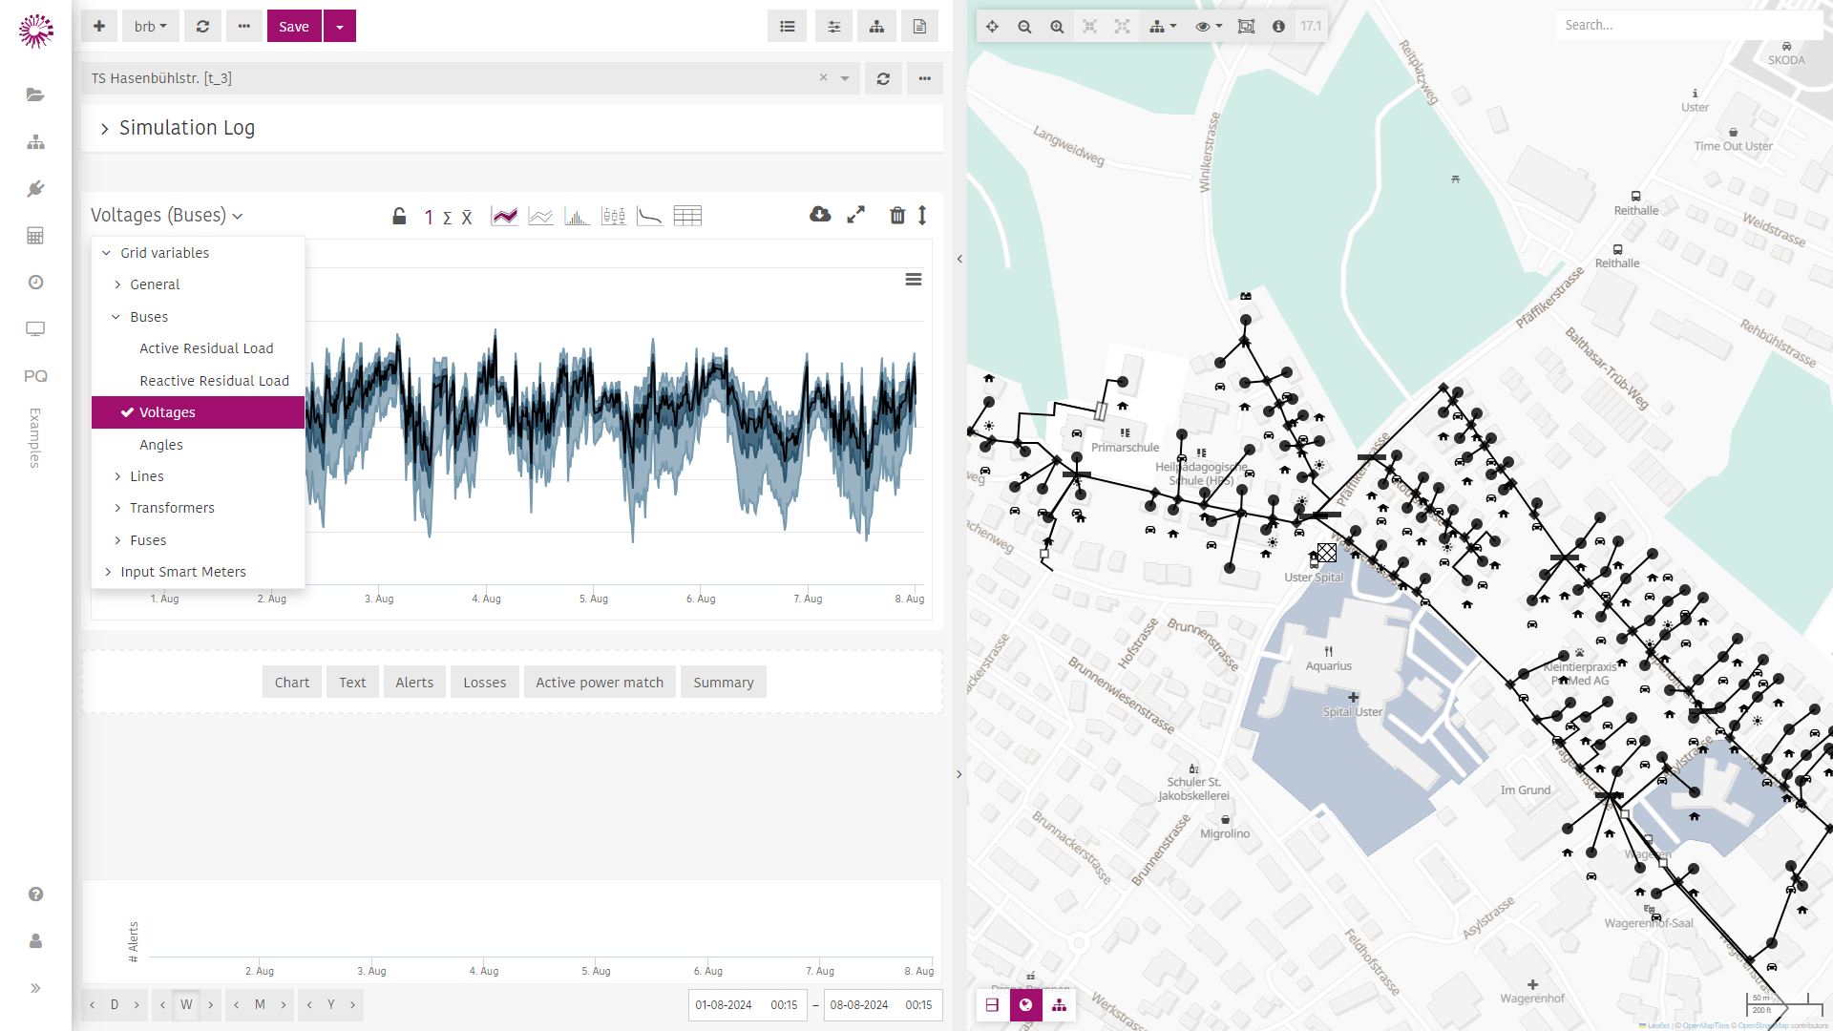Select the Angles variable entry
1833x1031 pixels.
pos(160,445)
